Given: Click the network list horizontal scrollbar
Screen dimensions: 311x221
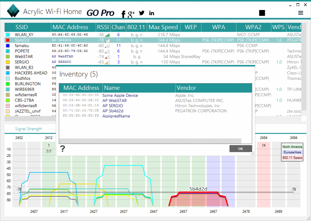Looking at the screenshot, I should click(x=153, y=119).
